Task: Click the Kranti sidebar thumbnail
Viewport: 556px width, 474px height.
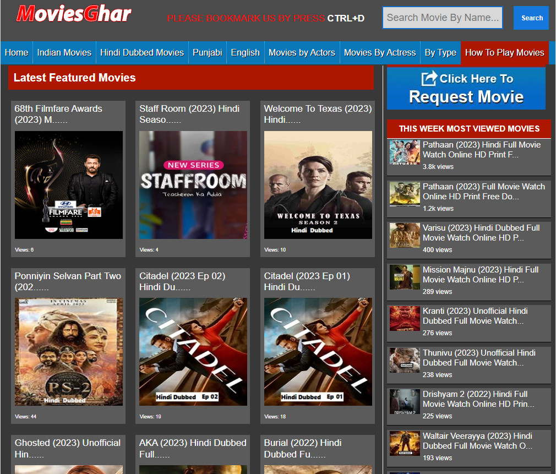Action: point(405,318)
